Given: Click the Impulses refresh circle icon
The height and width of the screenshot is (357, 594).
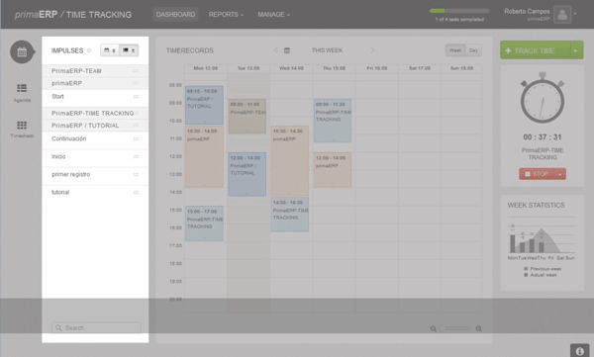Looking at the screenshot, I should [x=89, y=50].
